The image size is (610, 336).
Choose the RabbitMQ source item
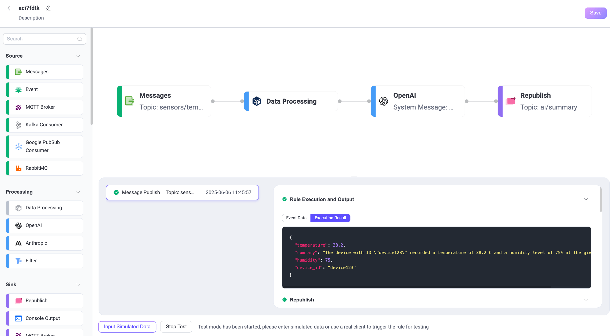point(44,168)
